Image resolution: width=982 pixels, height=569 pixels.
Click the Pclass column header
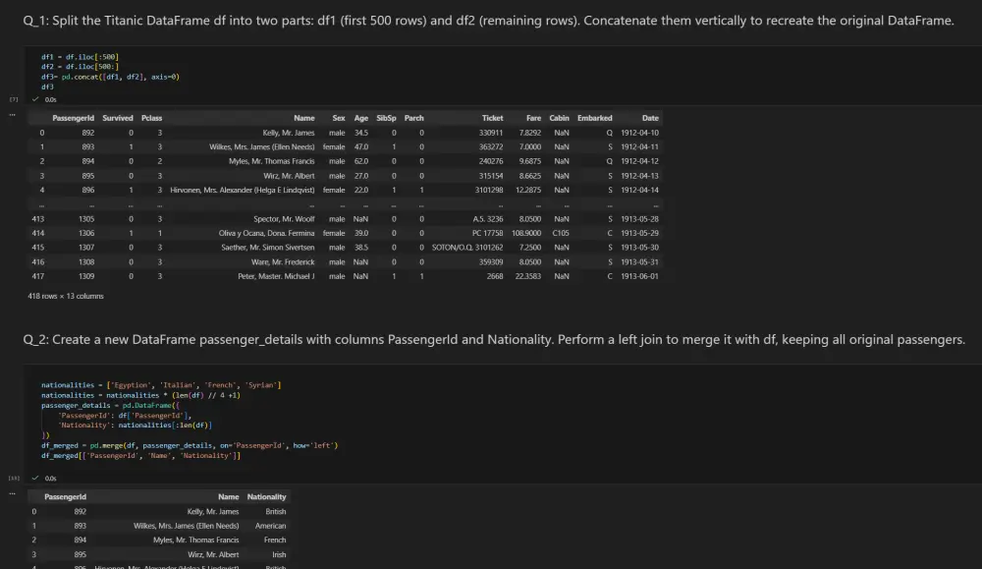point(151,118)
